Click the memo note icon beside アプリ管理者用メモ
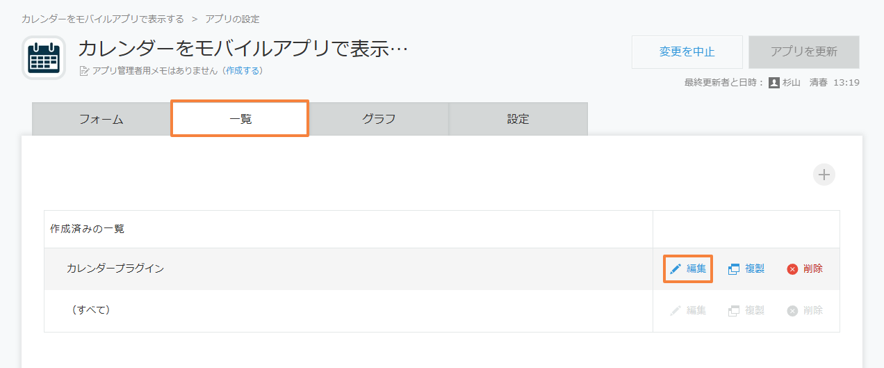The image size is (884, 368). (x=85, y=71)
